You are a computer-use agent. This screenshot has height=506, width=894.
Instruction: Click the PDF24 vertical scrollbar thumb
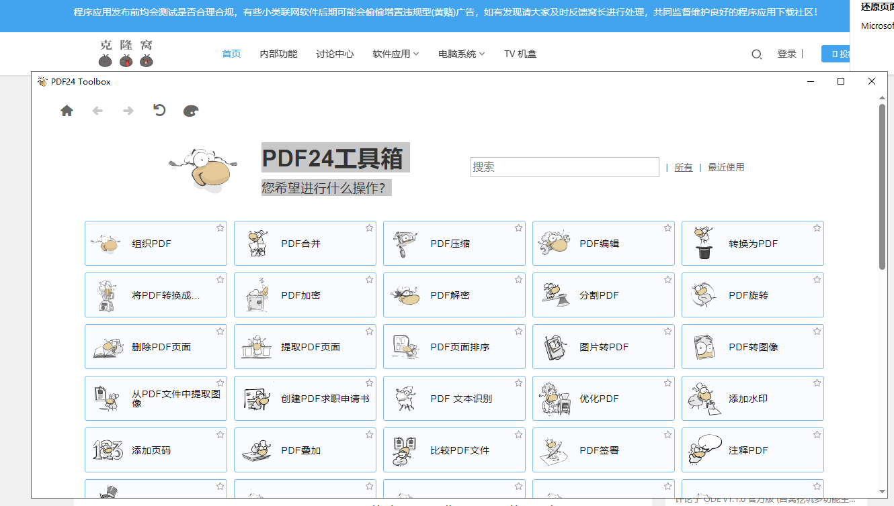pyautogui.click(x=883, y=187)
